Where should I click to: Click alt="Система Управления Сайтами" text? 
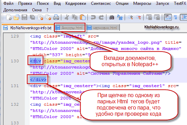click(121, 73)
